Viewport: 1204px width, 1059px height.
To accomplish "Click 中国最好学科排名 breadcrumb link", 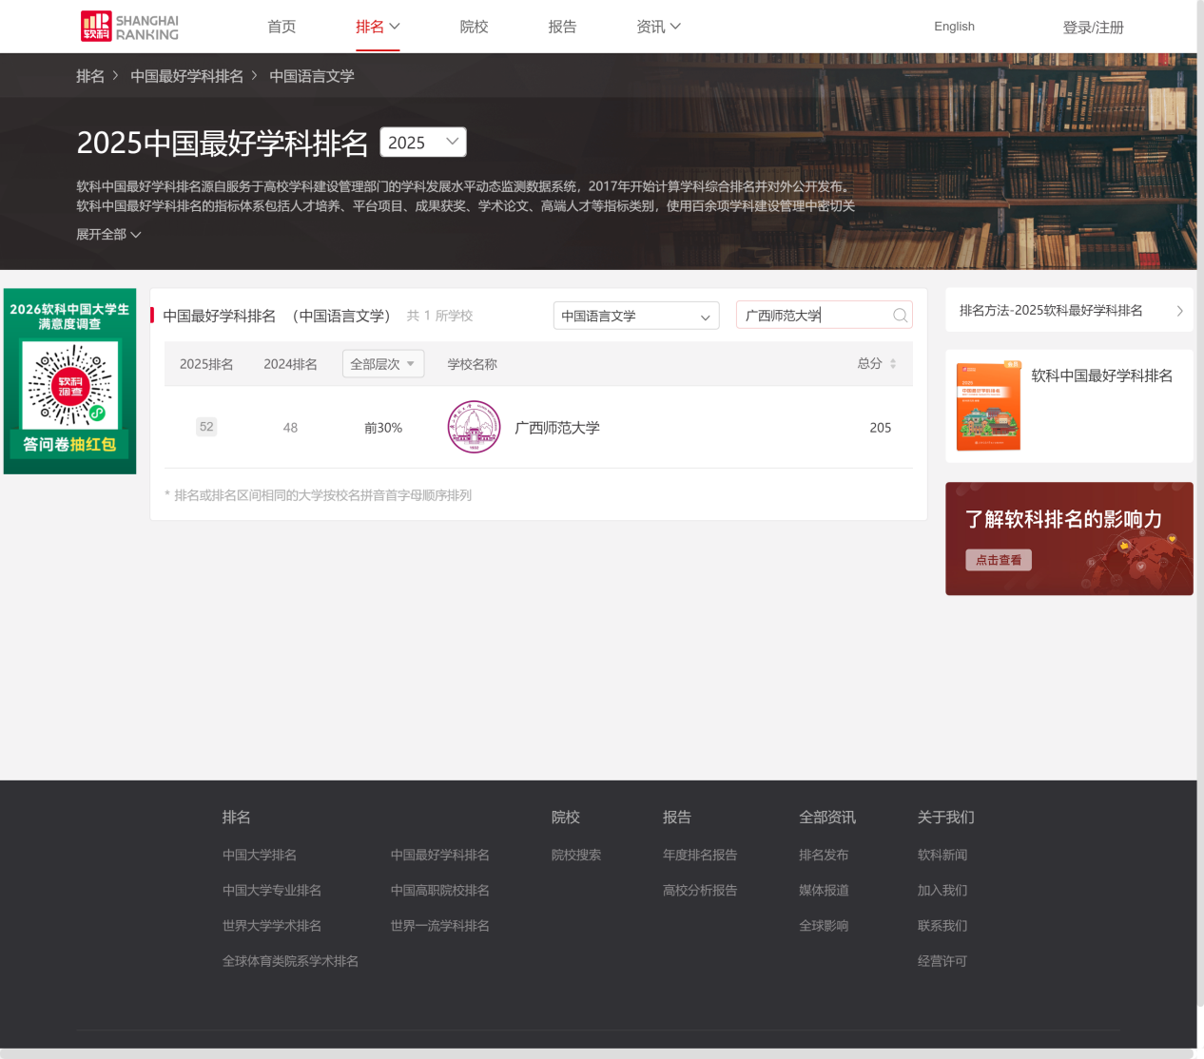I will pyautogui.click(x=186, y=76).
